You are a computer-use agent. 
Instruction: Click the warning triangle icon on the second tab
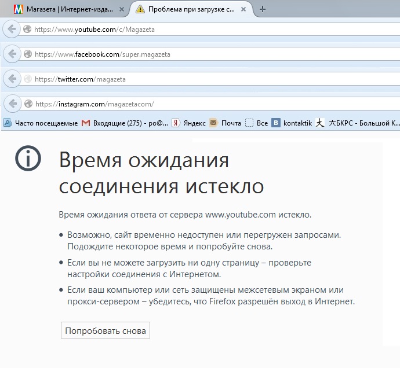pyautogui.click(x=140, y=9)
